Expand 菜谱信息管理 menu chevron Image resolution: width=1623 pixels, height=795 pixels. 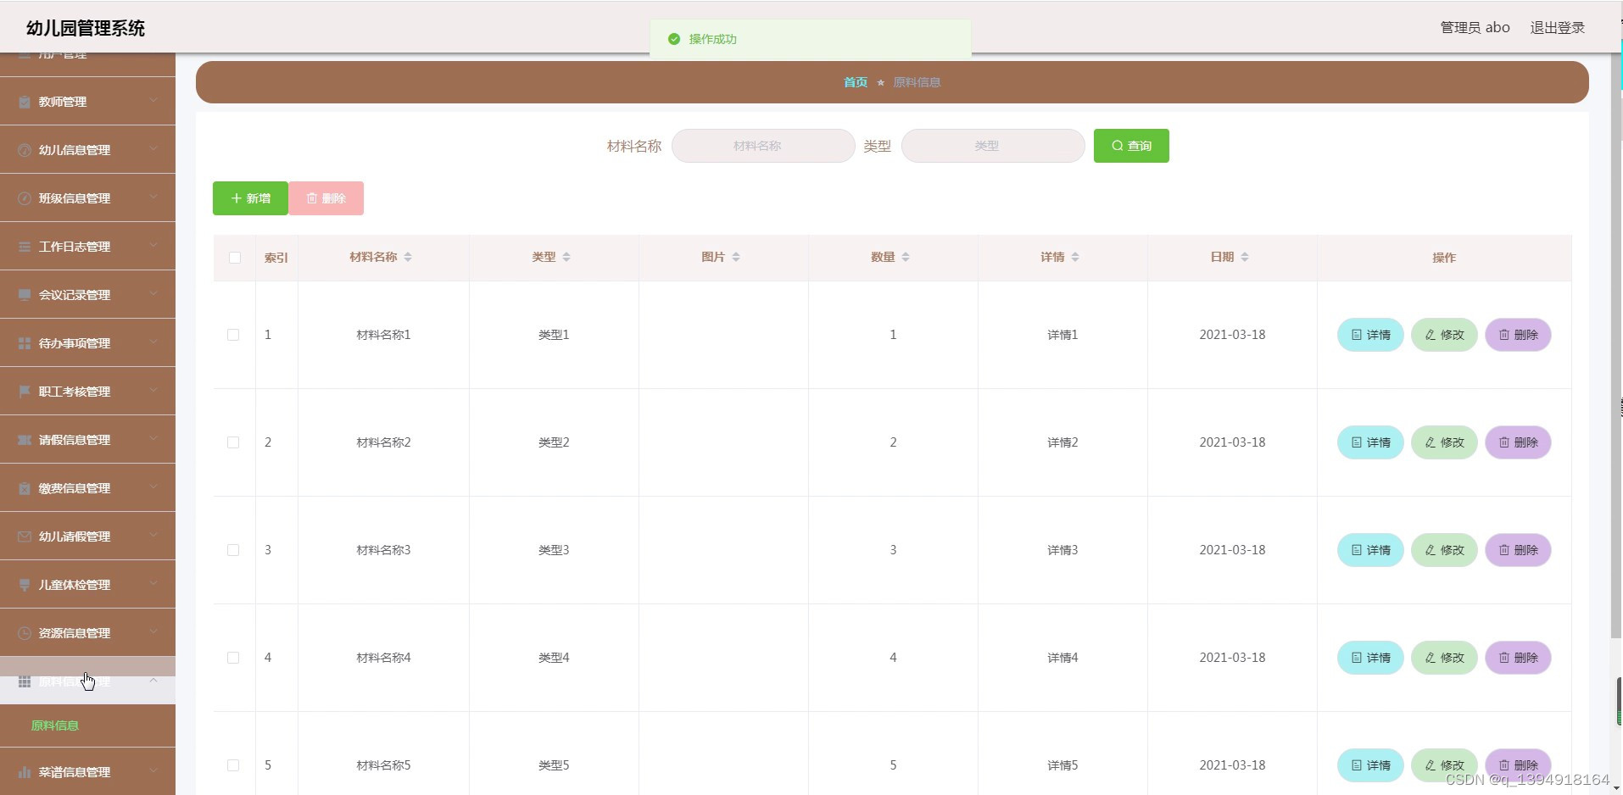point(153,771)
